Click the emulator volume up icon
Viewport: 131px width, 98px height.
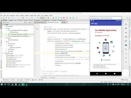coord(126,28)
